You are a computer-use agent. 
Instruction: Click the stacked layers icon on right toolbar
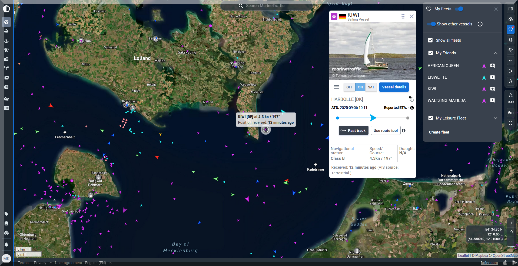pos(510,40)
